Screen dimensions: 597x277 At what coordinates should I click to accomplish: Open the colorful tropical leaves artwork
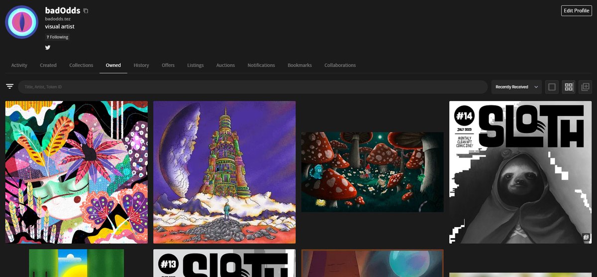click(x=77, y=172)
